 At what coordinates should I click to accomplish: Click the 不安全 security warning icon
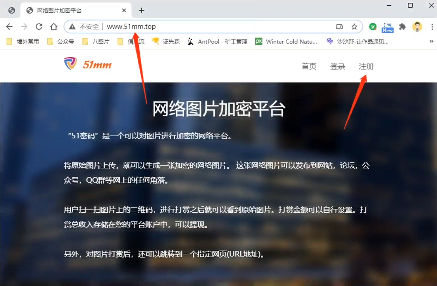[x=72, y=27]
